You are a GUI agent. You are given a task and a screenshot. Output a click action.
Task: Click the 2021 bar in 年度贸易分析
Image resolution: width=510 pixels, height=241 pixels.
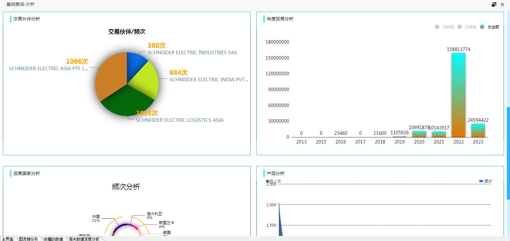[x=439, y=134]
